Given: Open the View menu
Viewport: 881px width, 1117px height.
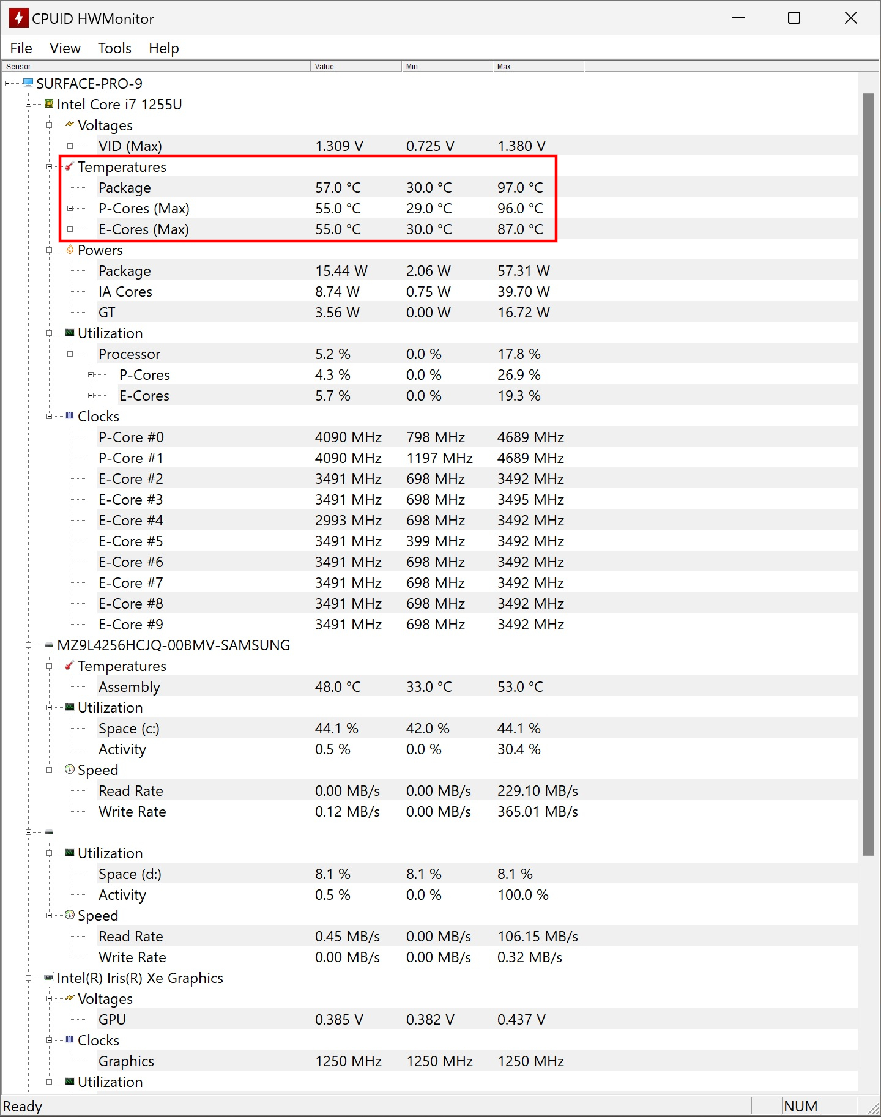Looking at the screenshot, I should click(x=65, y=48).
